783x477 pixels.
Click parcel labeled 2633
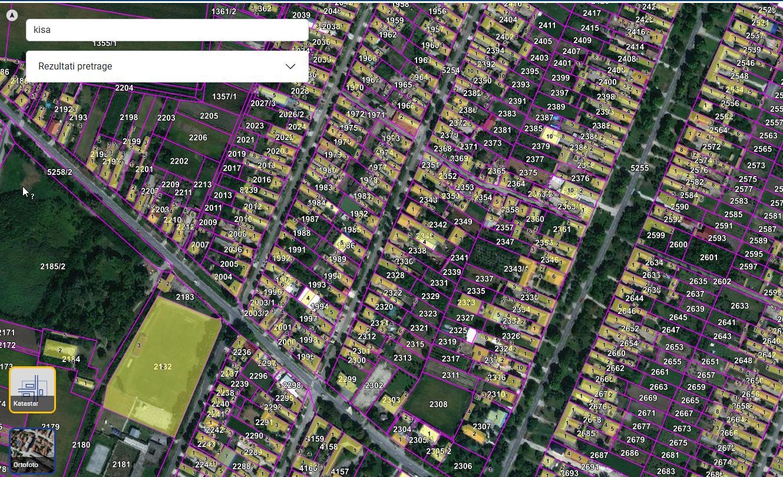(x=739, y=306)
